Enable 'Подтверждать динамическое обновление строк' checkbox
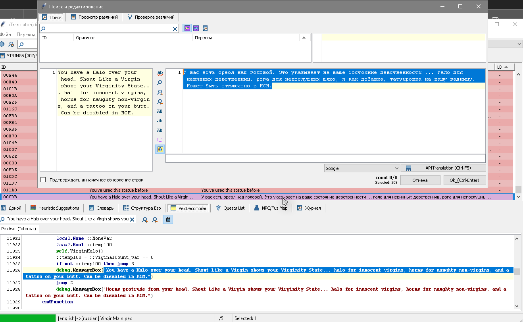 coord(43,180)
